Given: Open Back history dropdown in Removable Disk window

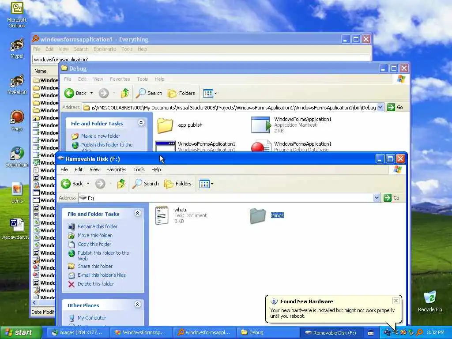Looking at the screenshot, I should pos(88,184).
